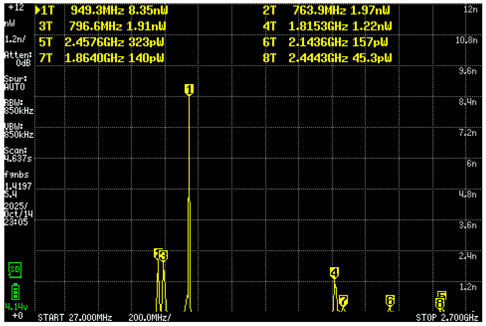Screen dimensions: 486x326
Task: Select marker 4 flag on the trace
Action: (334, 272)
